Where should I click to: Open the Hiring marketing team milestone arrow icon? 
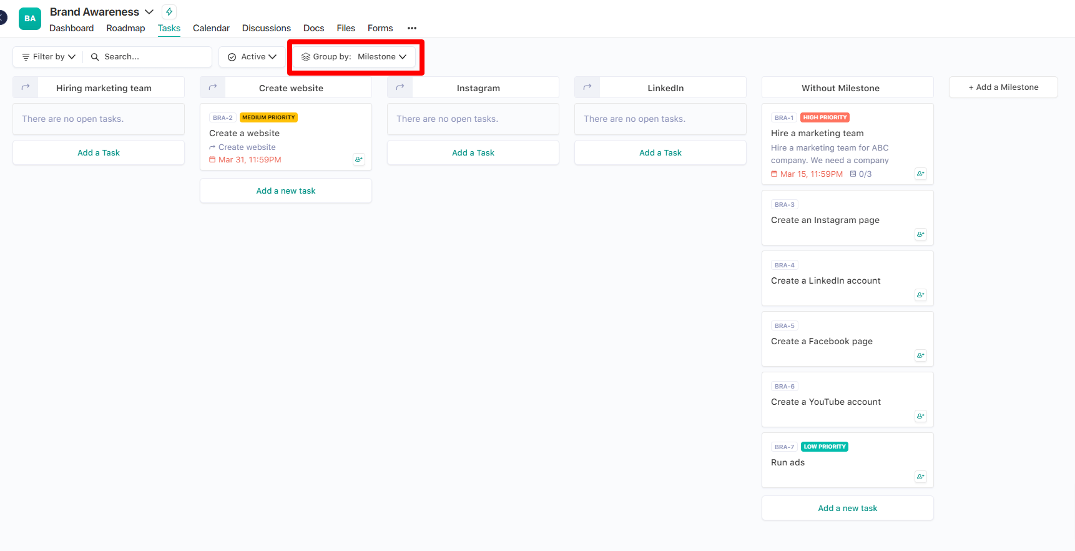click(26, 87)
